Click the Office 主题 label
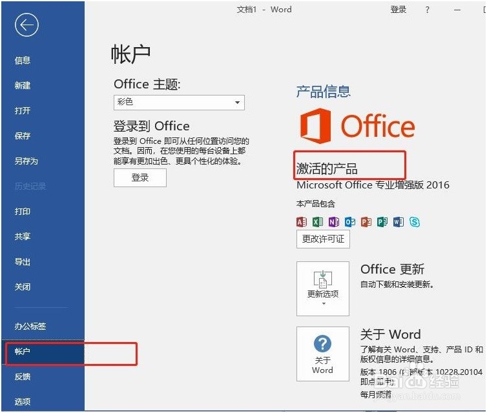 (147, 84)
